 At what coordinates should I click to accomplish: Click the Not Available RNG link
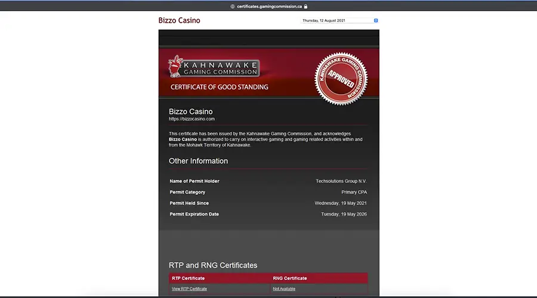pos(284,289)
